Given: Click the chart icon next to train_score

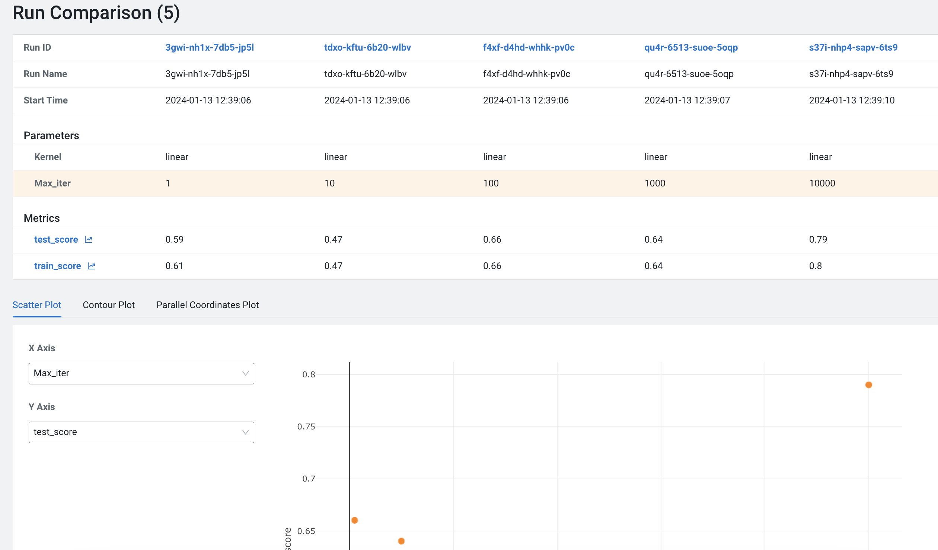Looking at the screenshot, I should click(x=91, y=266).
